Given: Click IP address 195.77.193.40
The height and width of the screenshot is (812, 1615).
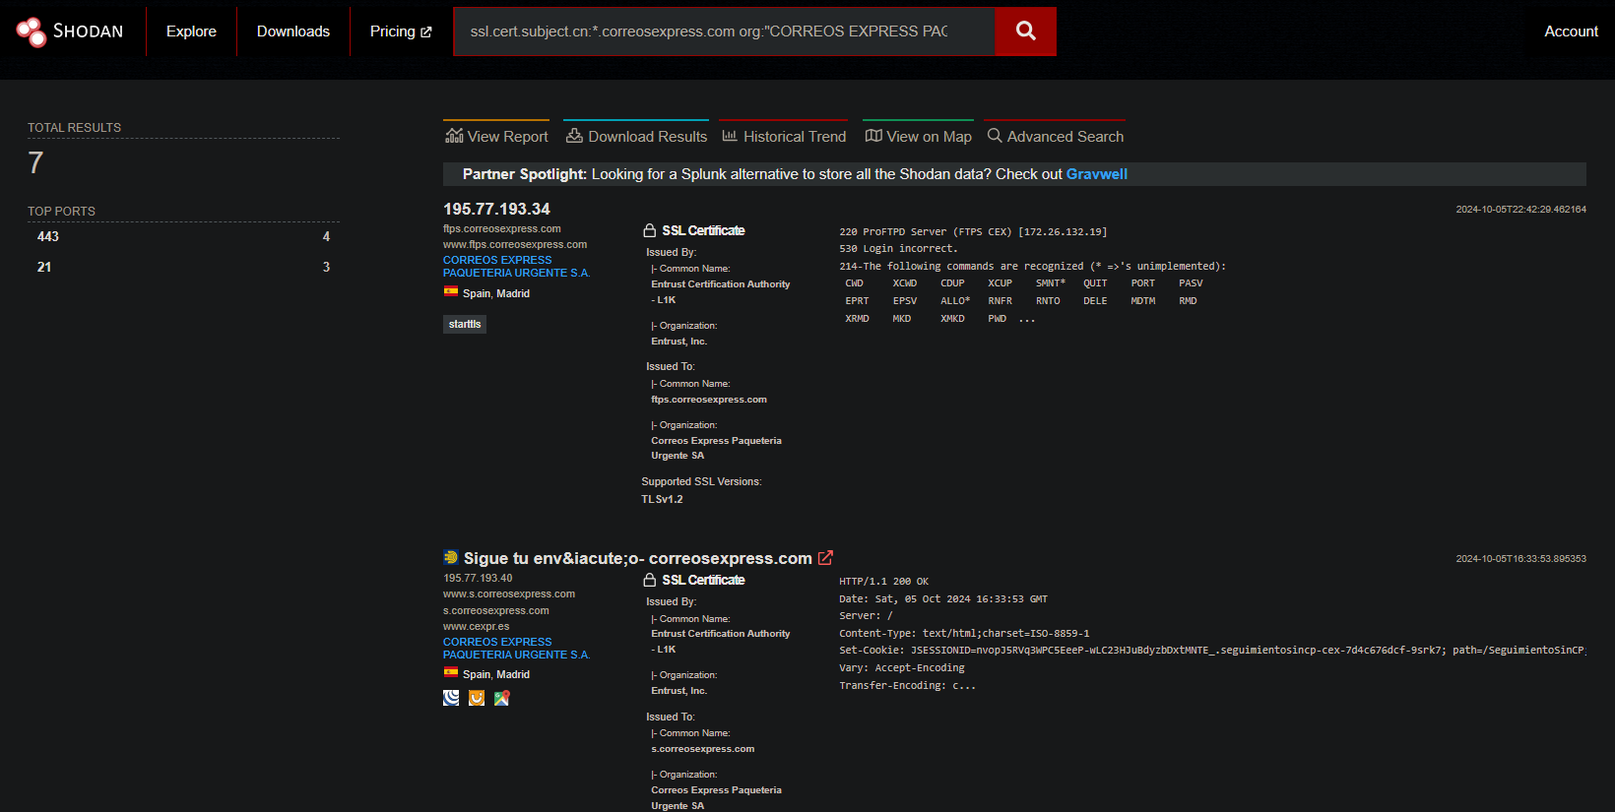Looking at the screenshot, I should pyautogui.click(x=478, y=578).
